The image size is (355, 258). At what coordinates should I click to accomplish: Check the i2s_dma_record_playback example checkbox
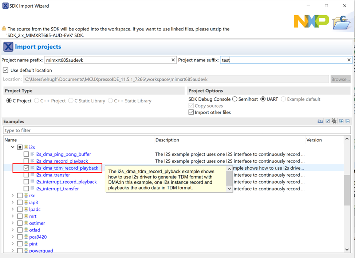point(26,161)
